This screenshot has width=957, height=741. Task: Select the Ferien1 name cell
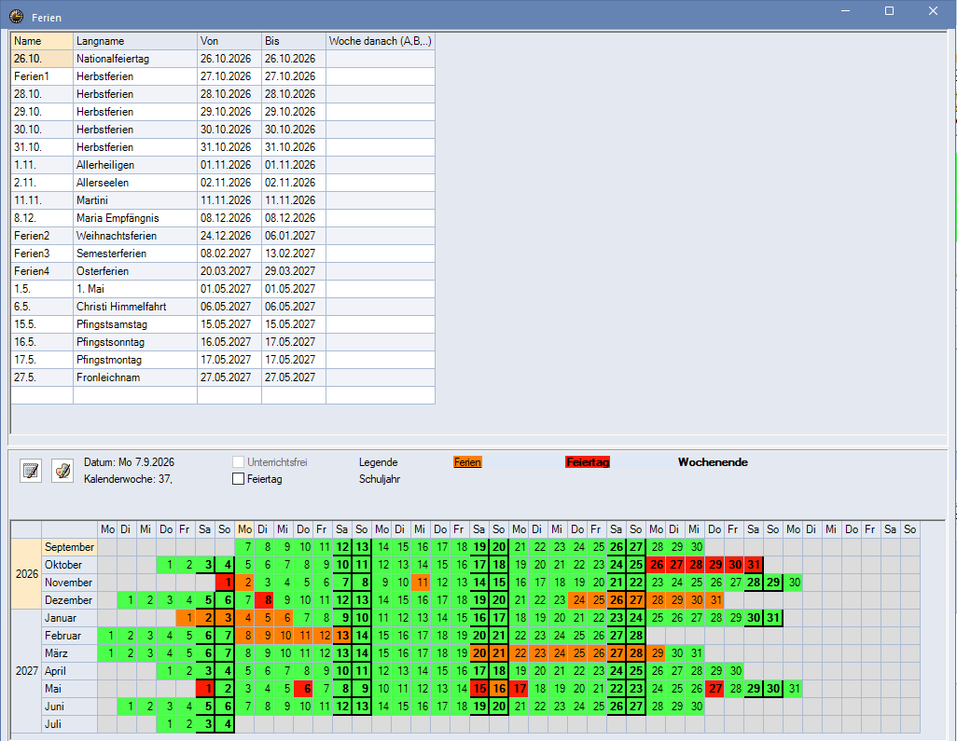[42, 76]
